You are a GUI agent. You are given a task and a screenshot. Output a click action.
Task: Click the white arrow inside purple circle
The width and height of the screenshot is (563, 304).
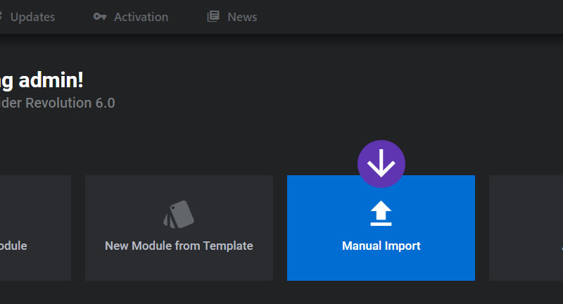[381, 163]
